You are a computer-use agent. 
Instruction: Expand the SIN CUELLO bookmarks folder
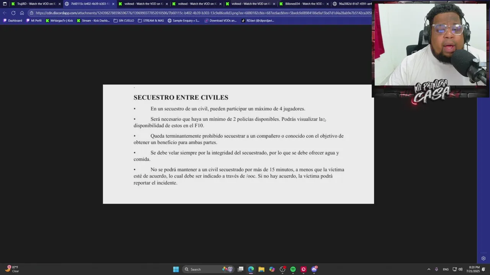click(124, 21)
